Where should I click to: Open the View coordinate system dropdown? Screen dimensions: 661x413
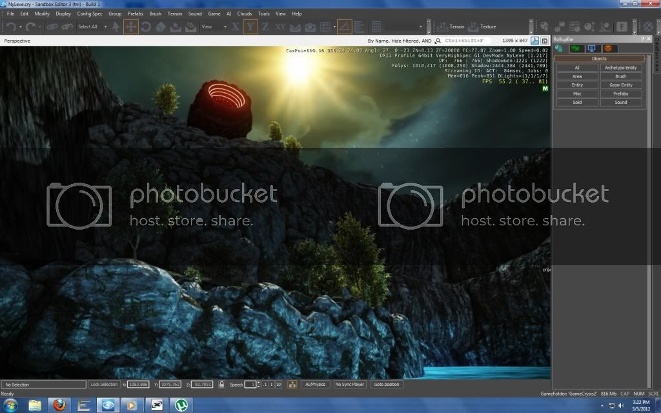(x=214, y=26)
